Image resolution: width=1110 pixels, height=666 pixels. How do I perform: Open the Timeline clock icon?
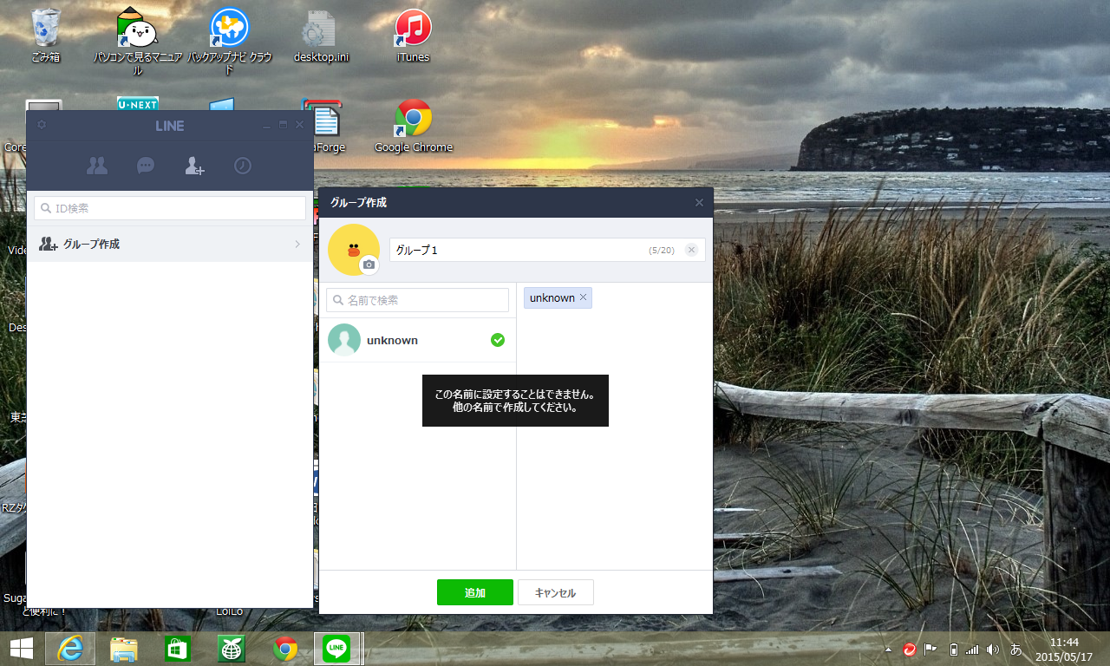click(x=243, y=166)
